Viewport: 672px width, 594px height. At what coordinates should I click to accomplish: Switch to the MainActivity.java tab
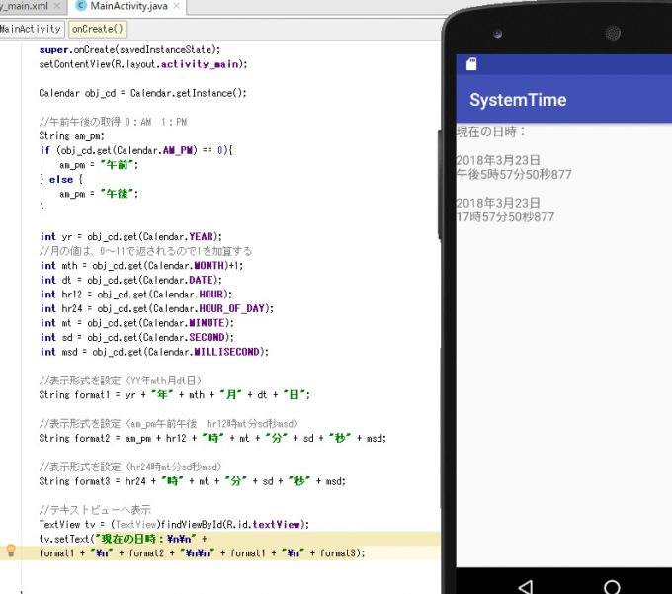128,6
